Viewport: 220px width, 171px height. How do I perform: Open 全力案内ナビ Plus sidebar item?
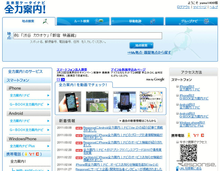pos(22,146)
